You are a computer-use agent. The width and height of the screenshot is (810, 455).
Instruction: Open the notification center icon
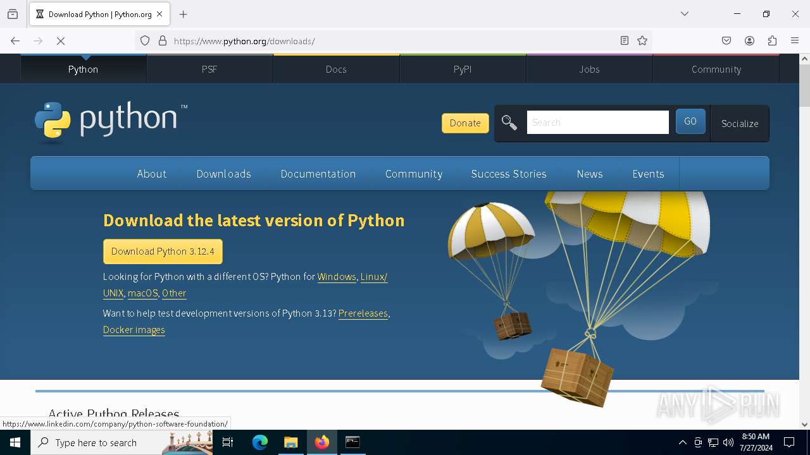[x=789, y=442]
